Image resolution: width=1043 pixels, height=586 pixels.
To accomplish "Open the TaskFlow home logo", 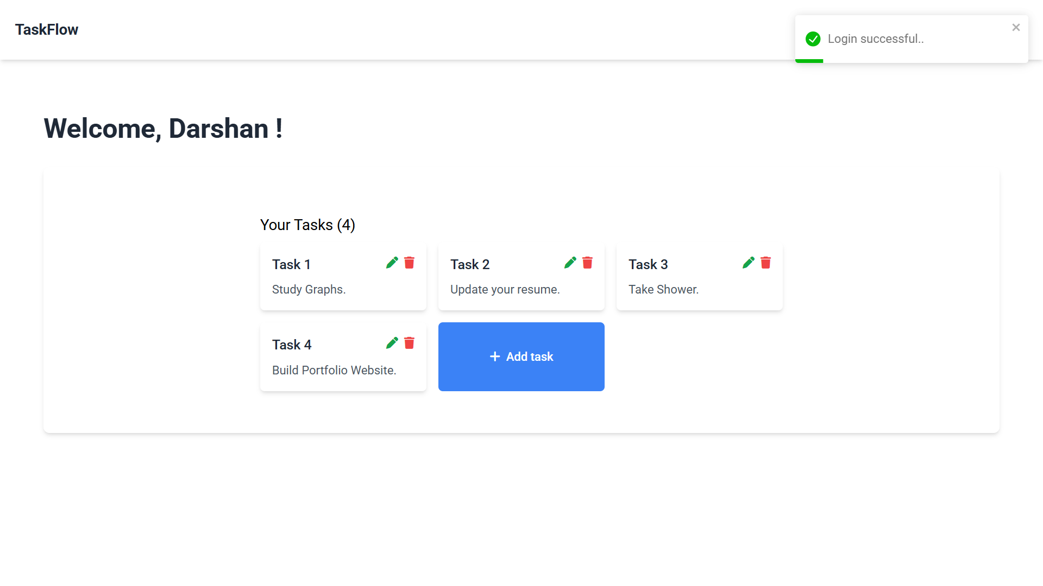I will pos(47,30).
